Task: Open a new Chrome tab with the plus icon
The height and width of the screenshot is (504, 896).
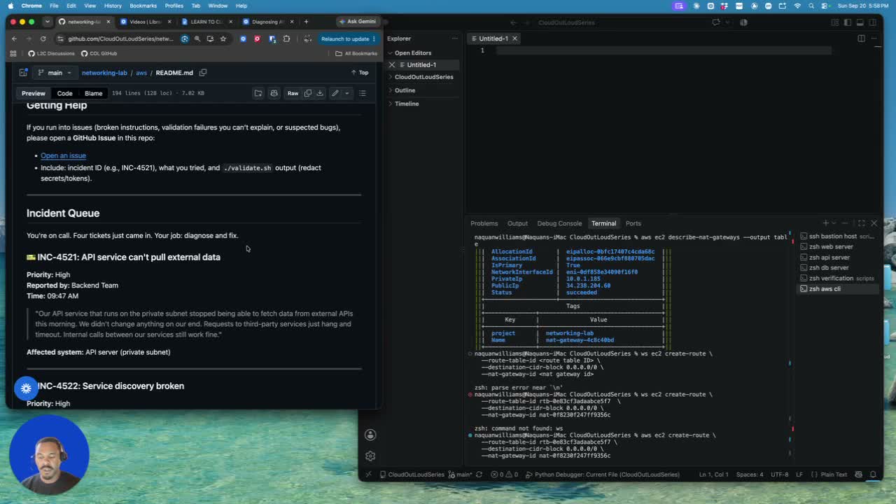Action: pos(306,22)
